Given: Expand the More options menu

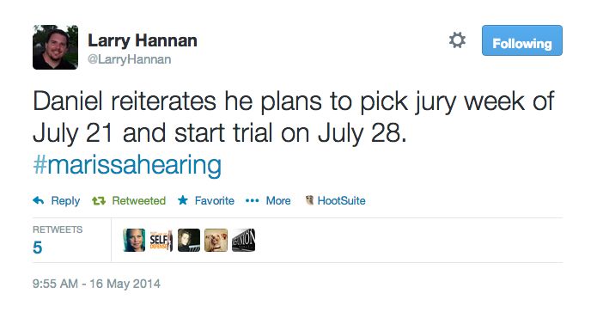Looking at the screenshot, I should pos(278,201).
